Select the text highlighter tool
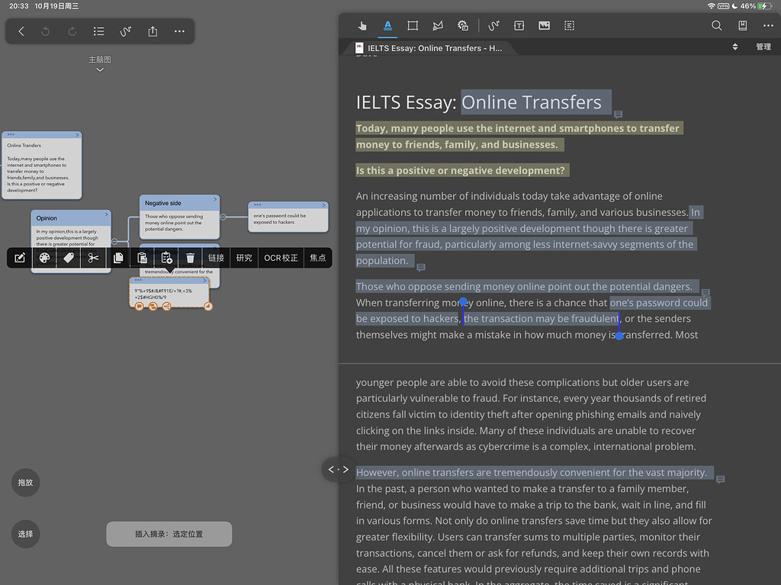The width and height of the screenshot is (781, 585). (x=387, y=26)
